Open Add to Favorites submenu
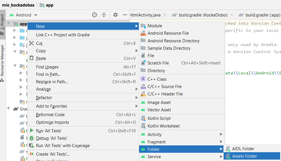The width and height of the screenshot is (281, 161). coord(83,106)
